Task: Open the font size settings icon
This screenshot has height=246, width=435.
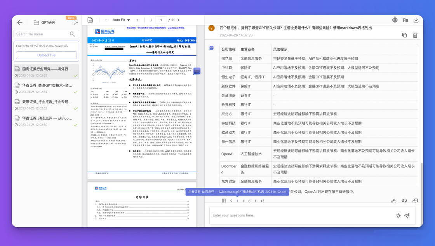Action: [405, 20]
